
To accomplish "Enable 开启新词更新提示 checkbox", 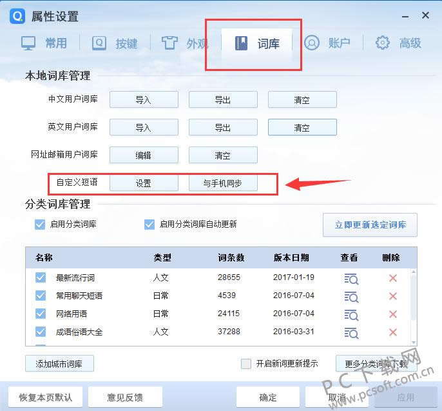I will pos(245,363).
